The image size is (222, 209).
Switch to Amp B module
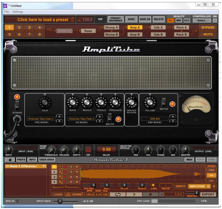[135, 35]
